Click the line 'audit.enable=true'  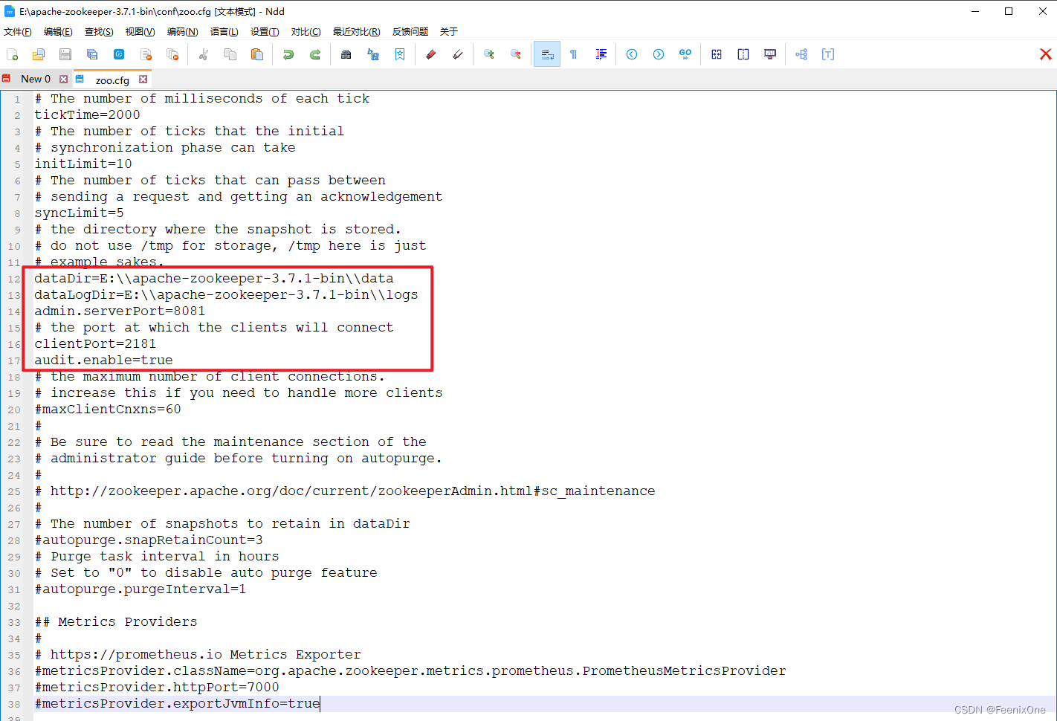(x=103, y=360)
